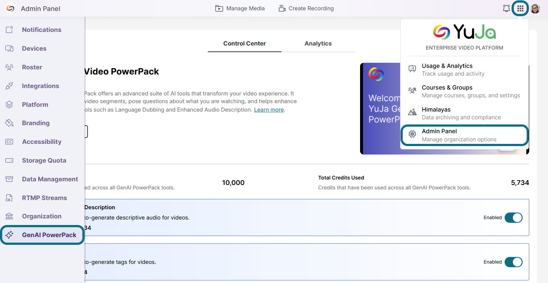The height and width of the screenshot is (283, 548).
Task: Select GenAI PowerPack in the sidebar
Action: pos(42,235)
